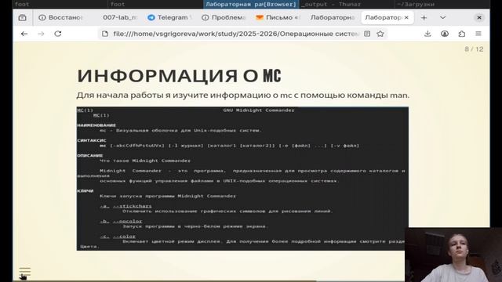502x282 pixels.
Task: Switch to the Письмо tab
Action: click(x=278, y=17)
